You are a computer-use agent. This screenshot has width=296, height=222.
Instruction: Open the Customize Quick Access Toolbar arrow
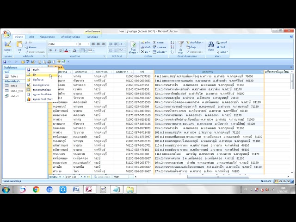click(x=68, y=62)
